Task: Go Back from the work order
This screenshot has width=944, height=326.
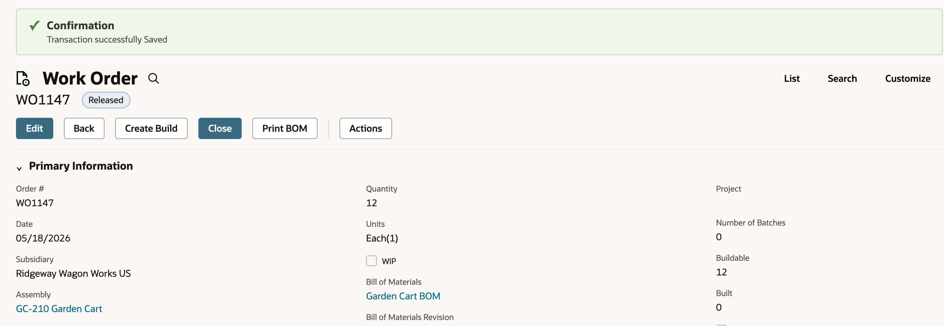Action: pos(84,128)
